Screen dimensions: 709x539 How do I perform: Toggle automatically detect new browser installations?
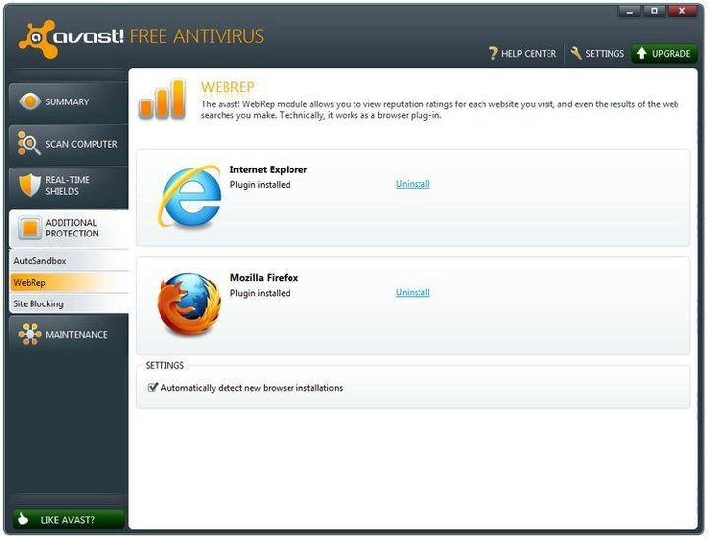pyautogui.click(x=153, y=387)
